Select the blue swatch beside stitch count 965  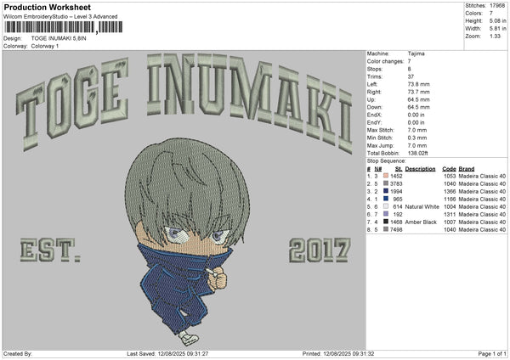click(x=386, y=199)
